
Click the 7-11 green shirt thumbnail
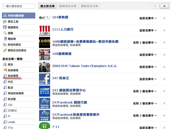click(x=44, y=126)
